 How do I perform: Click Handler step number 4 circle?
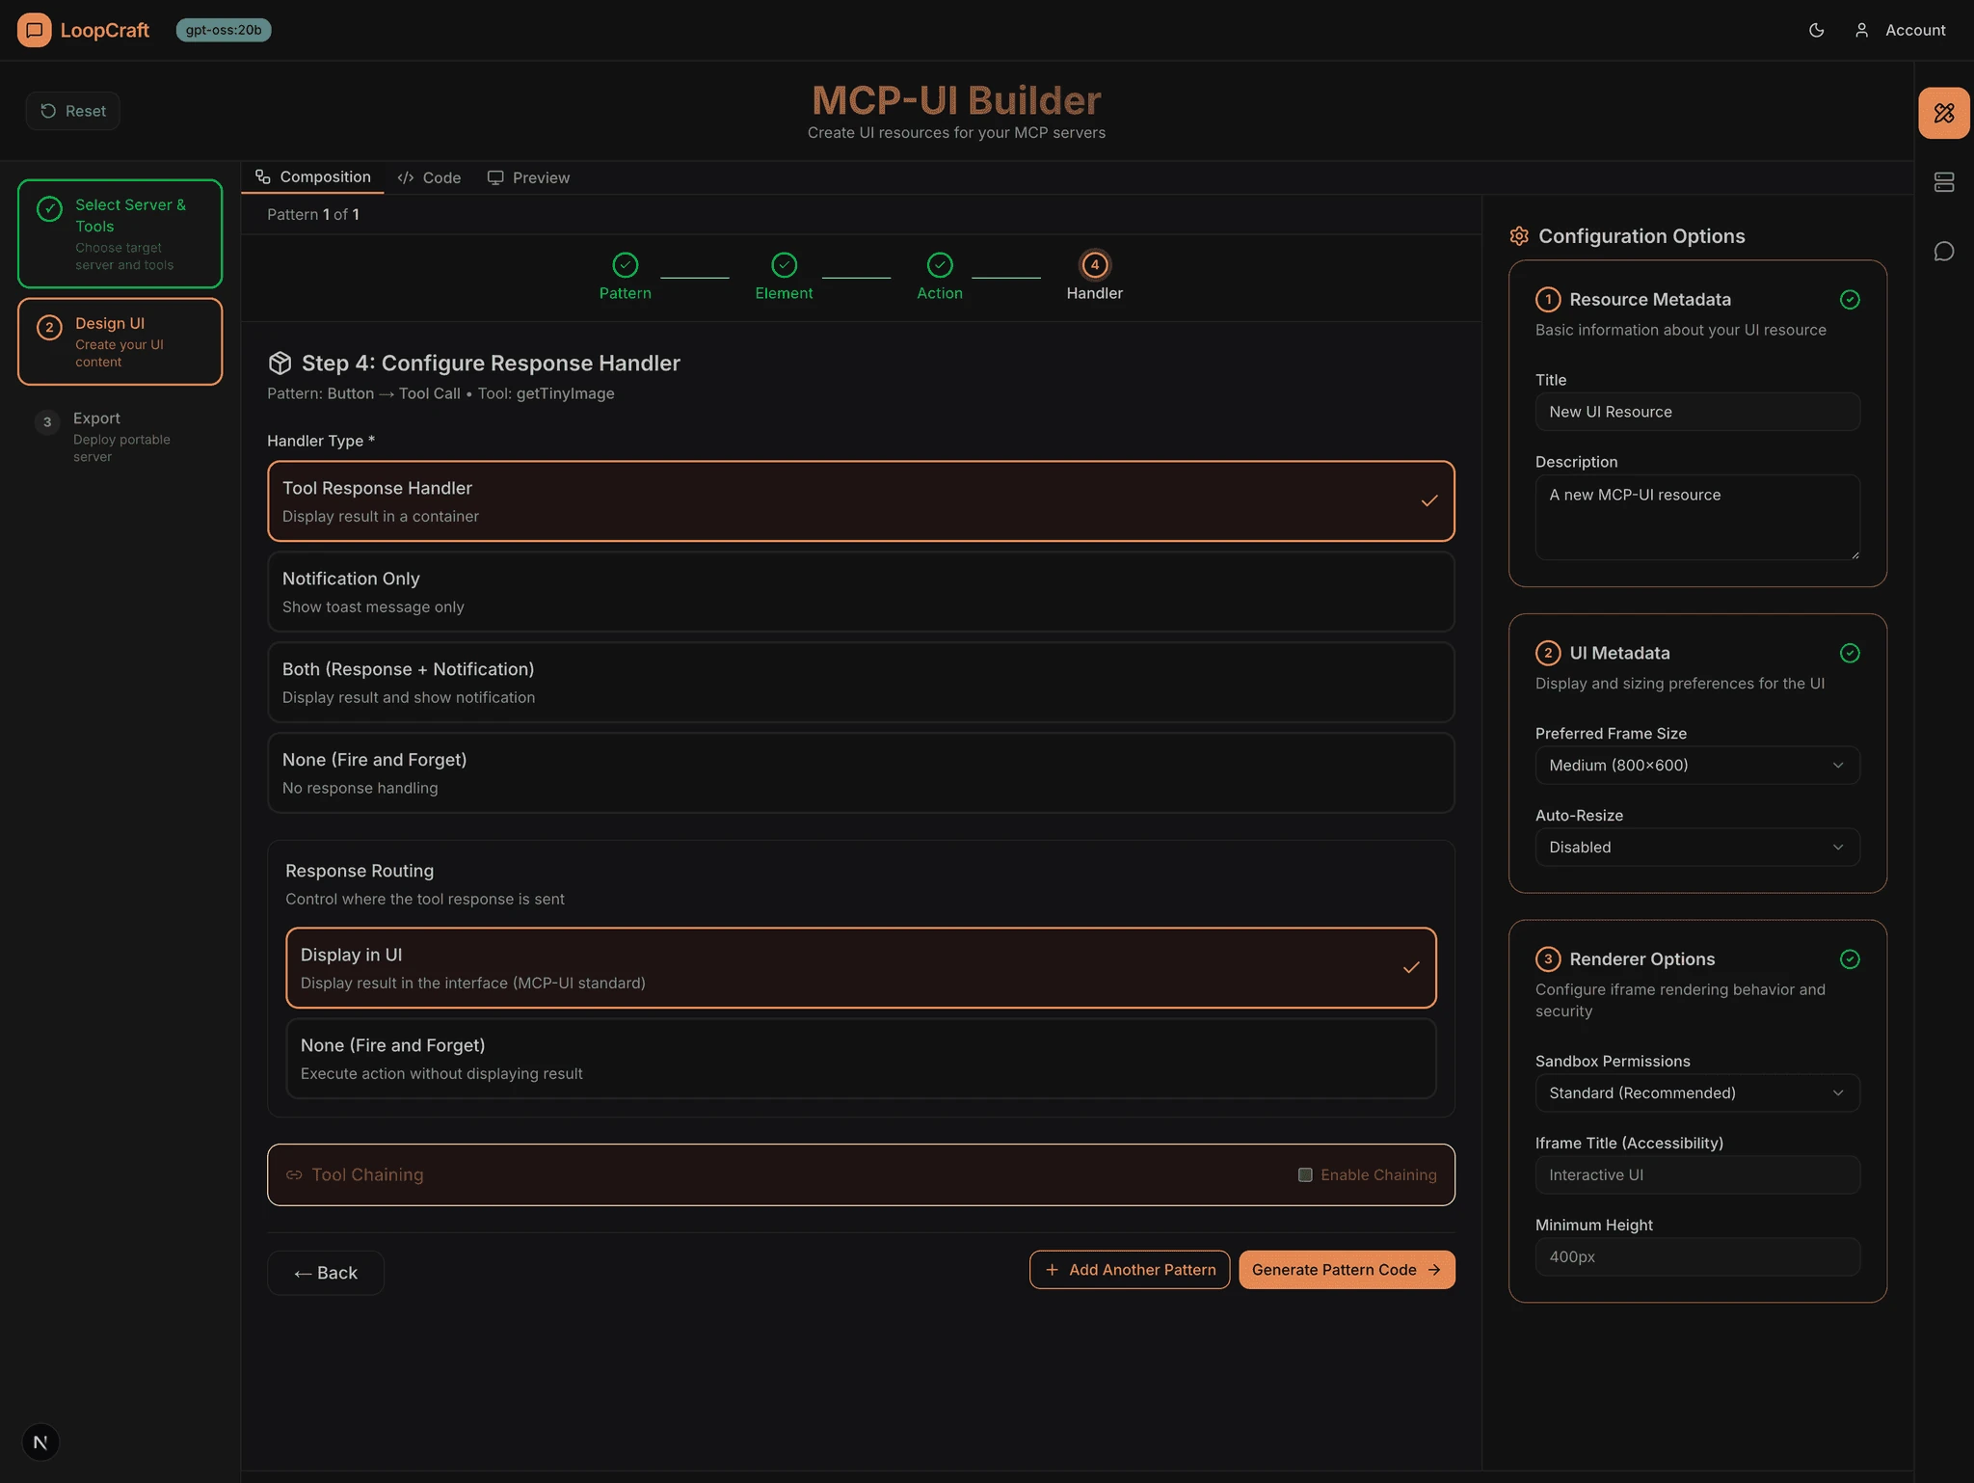(x=1094, y=264)
